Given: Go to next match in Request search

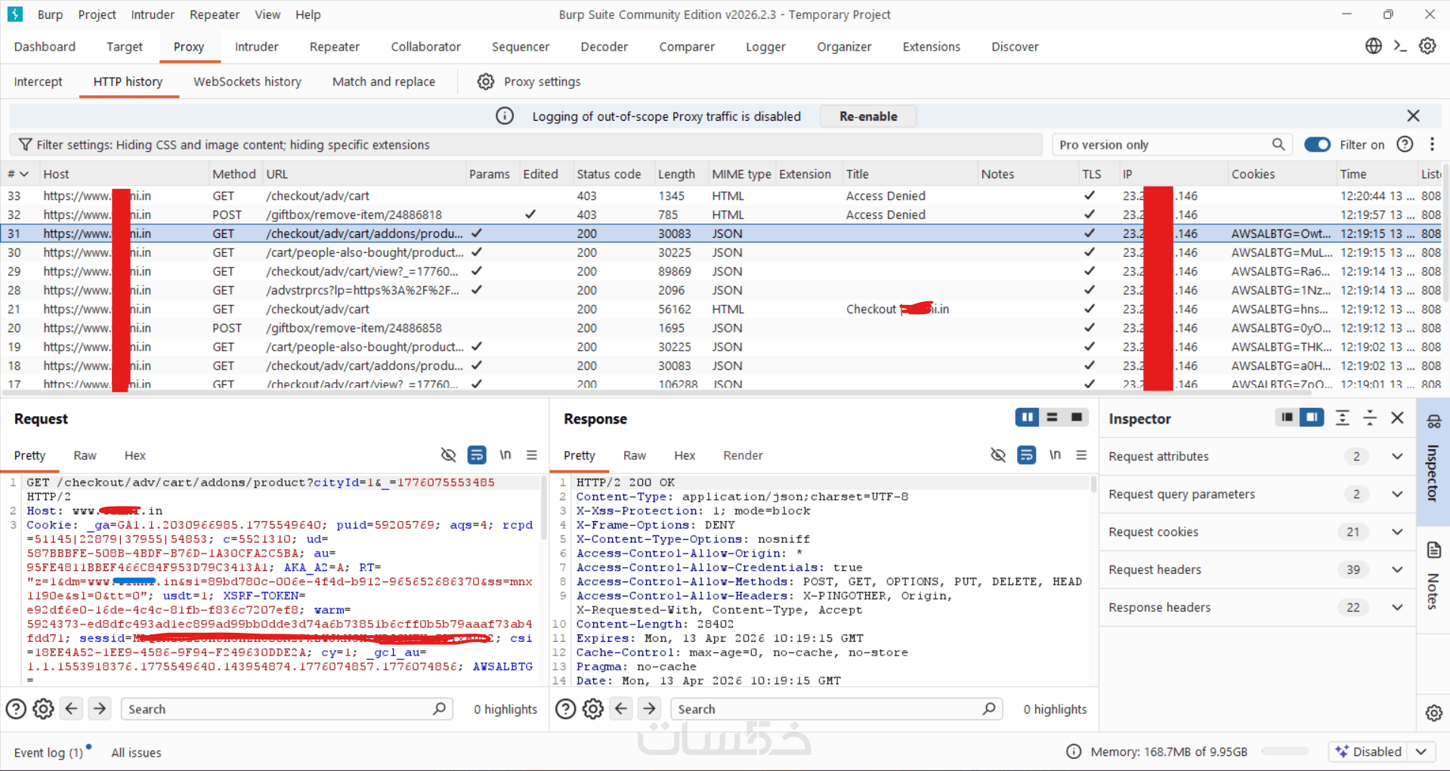Looking at the screenshot, I should click(x=99, y=709).
